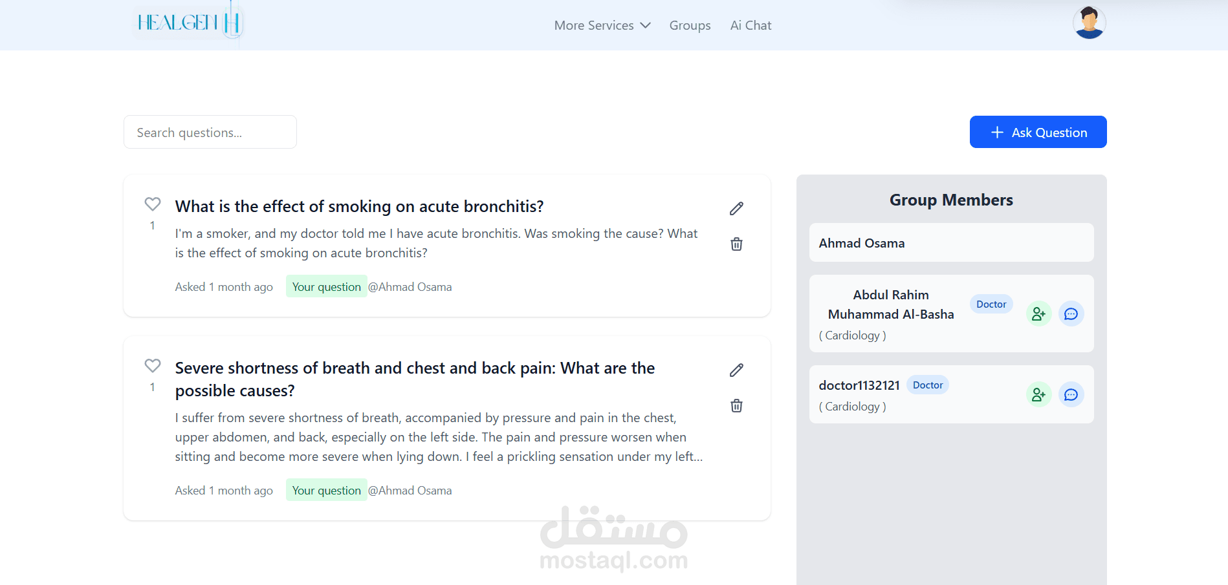Click the HEALGEN logo

pos(188,23)
